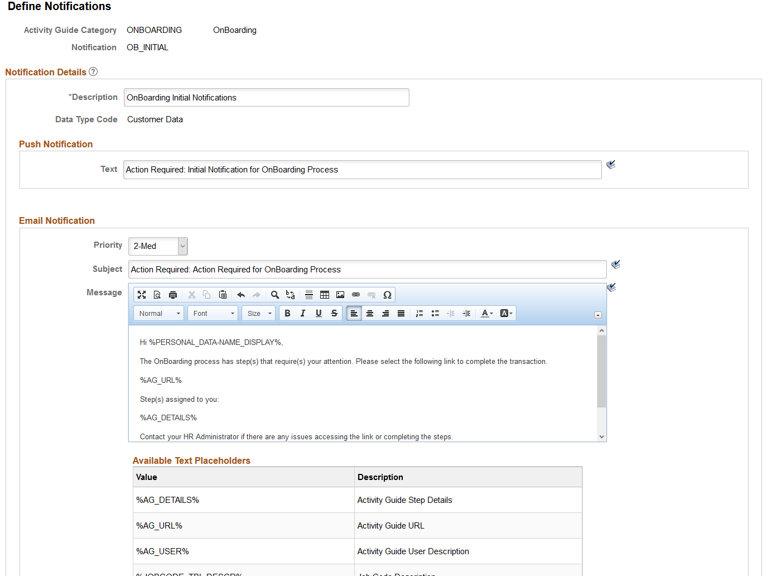Expand the Font name dropdown
Viewport: 767px width, 576px height.
click(x=213, y=313)
